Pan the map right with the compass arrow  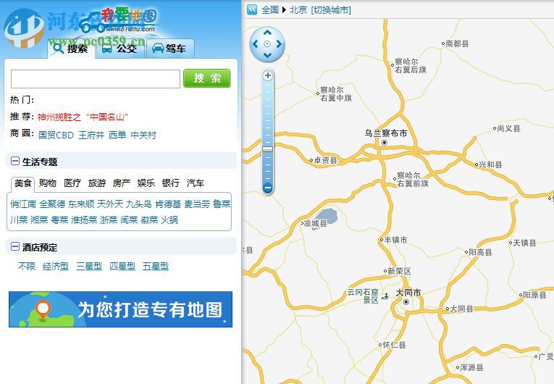tap(279, 44)
